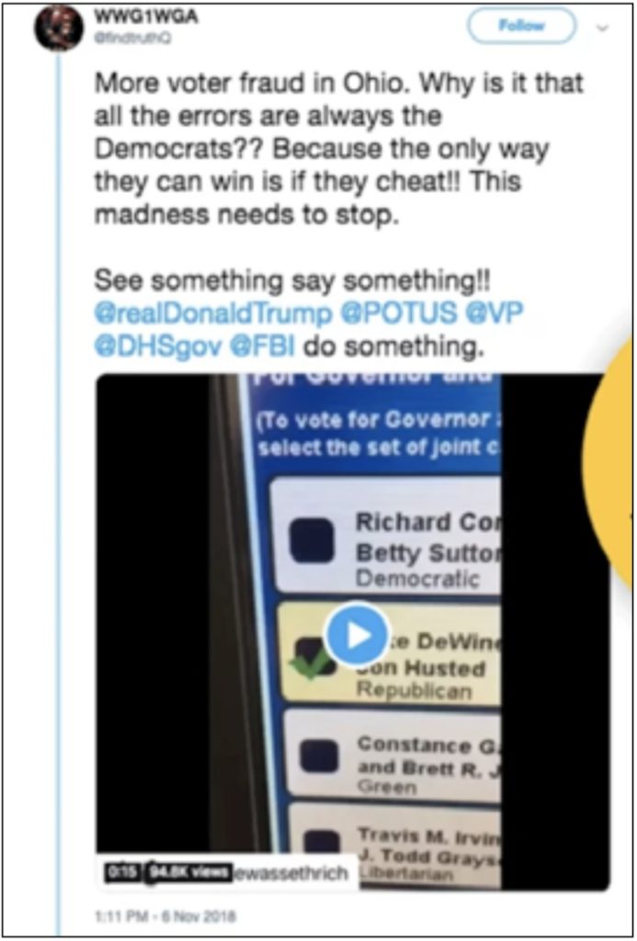Image resolution: width=637 pixels, height=941 pixels.
Task: Check the Libertarian candidate checkbox
Action: [x=320, y=843]
